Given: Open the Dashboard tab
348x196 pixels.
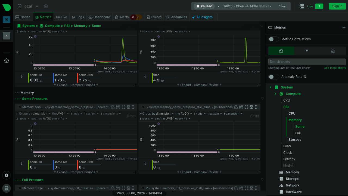Looking at the screenshot, I should [x=100, y=17].
